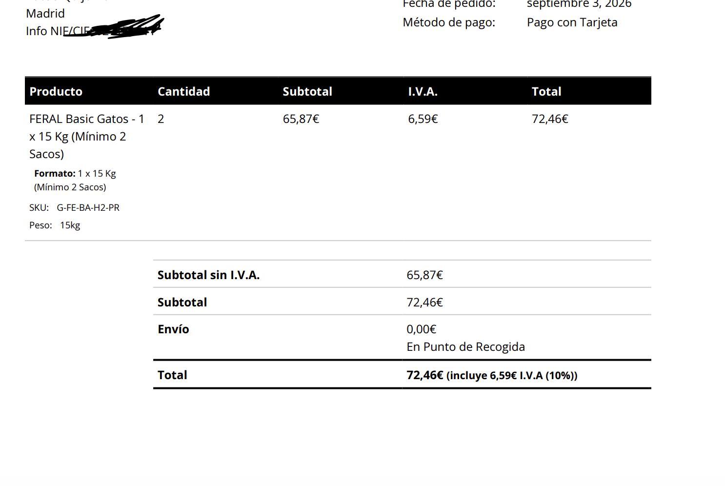Click the Cantidad column header
Screen dimensions: 725x486
pos(183,91)
